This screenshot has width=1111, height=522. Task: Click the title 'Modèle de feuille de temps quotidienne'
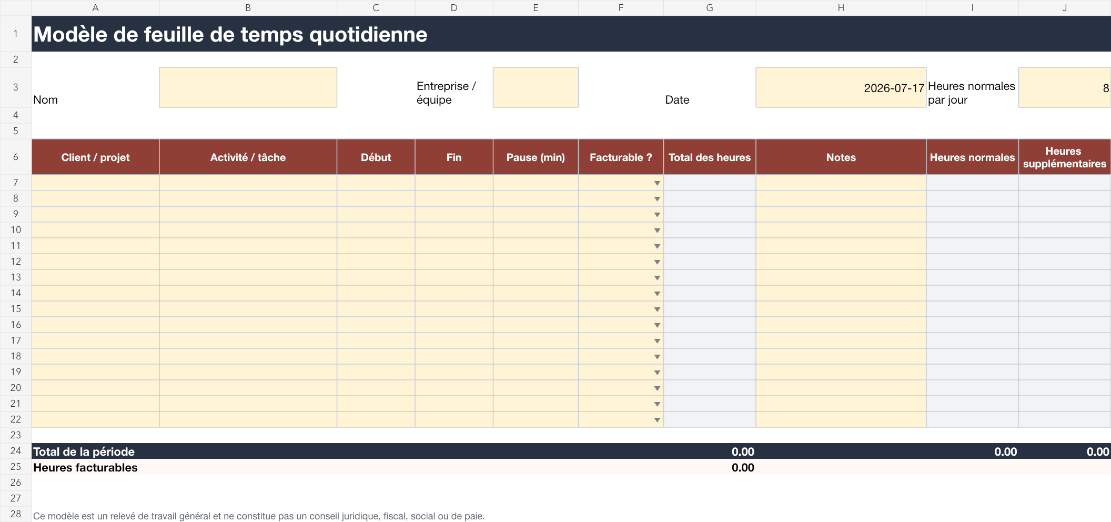230,34
